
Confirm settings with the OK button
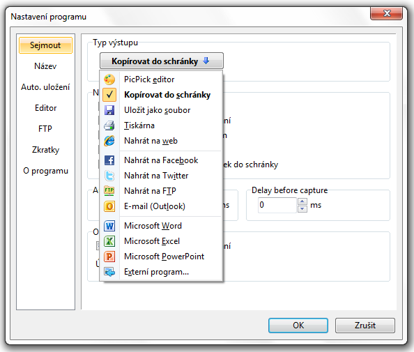[298, 326]
